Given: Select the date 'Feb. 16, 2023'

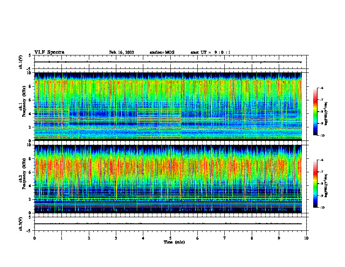Looking at the screenshot, I should point(122,52).
